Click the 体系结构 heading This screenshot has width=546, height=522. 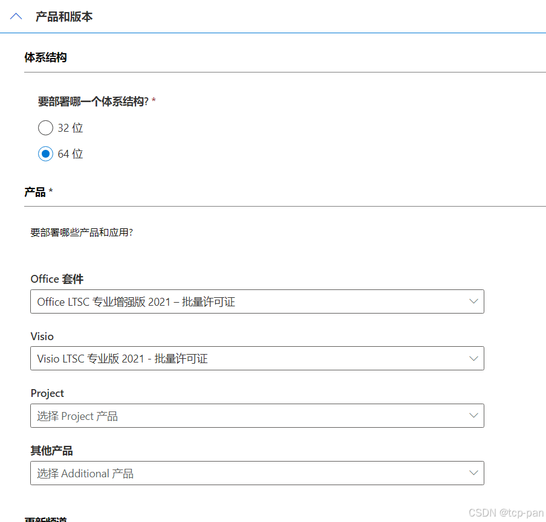[45, 57]
